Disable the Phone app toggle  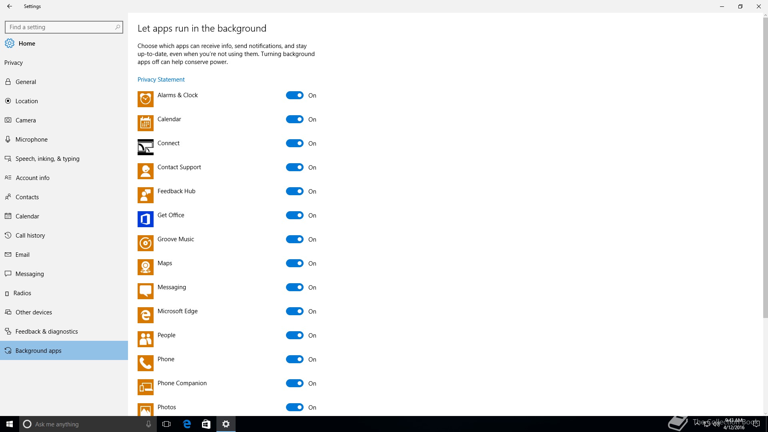[295, 359]
